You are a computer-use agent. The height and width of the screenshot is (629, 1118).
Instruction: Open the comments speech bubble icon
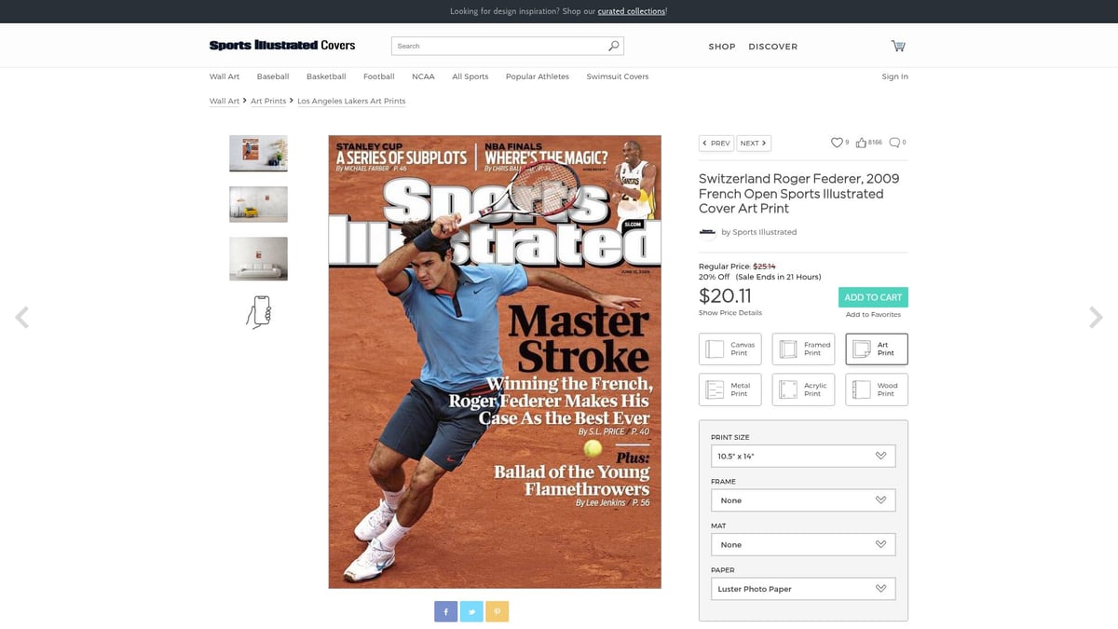(x=893, y=142)
